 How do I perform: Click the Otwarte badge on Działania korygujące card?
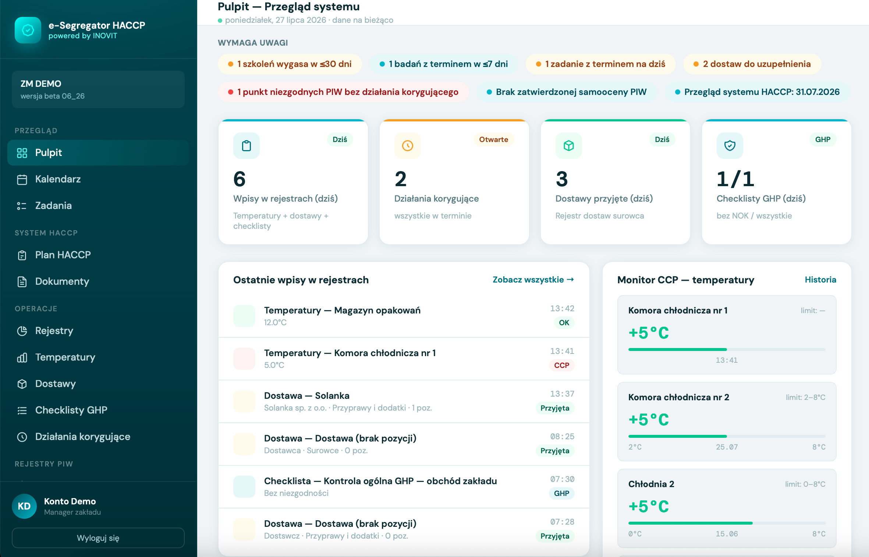[x=493, y=139]
